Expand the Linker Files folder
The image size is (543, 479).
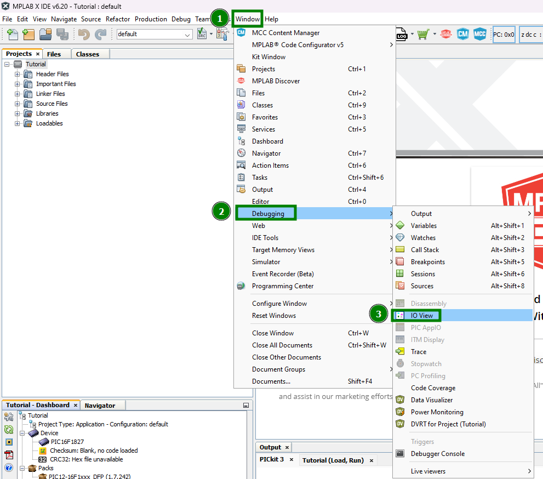17,94
